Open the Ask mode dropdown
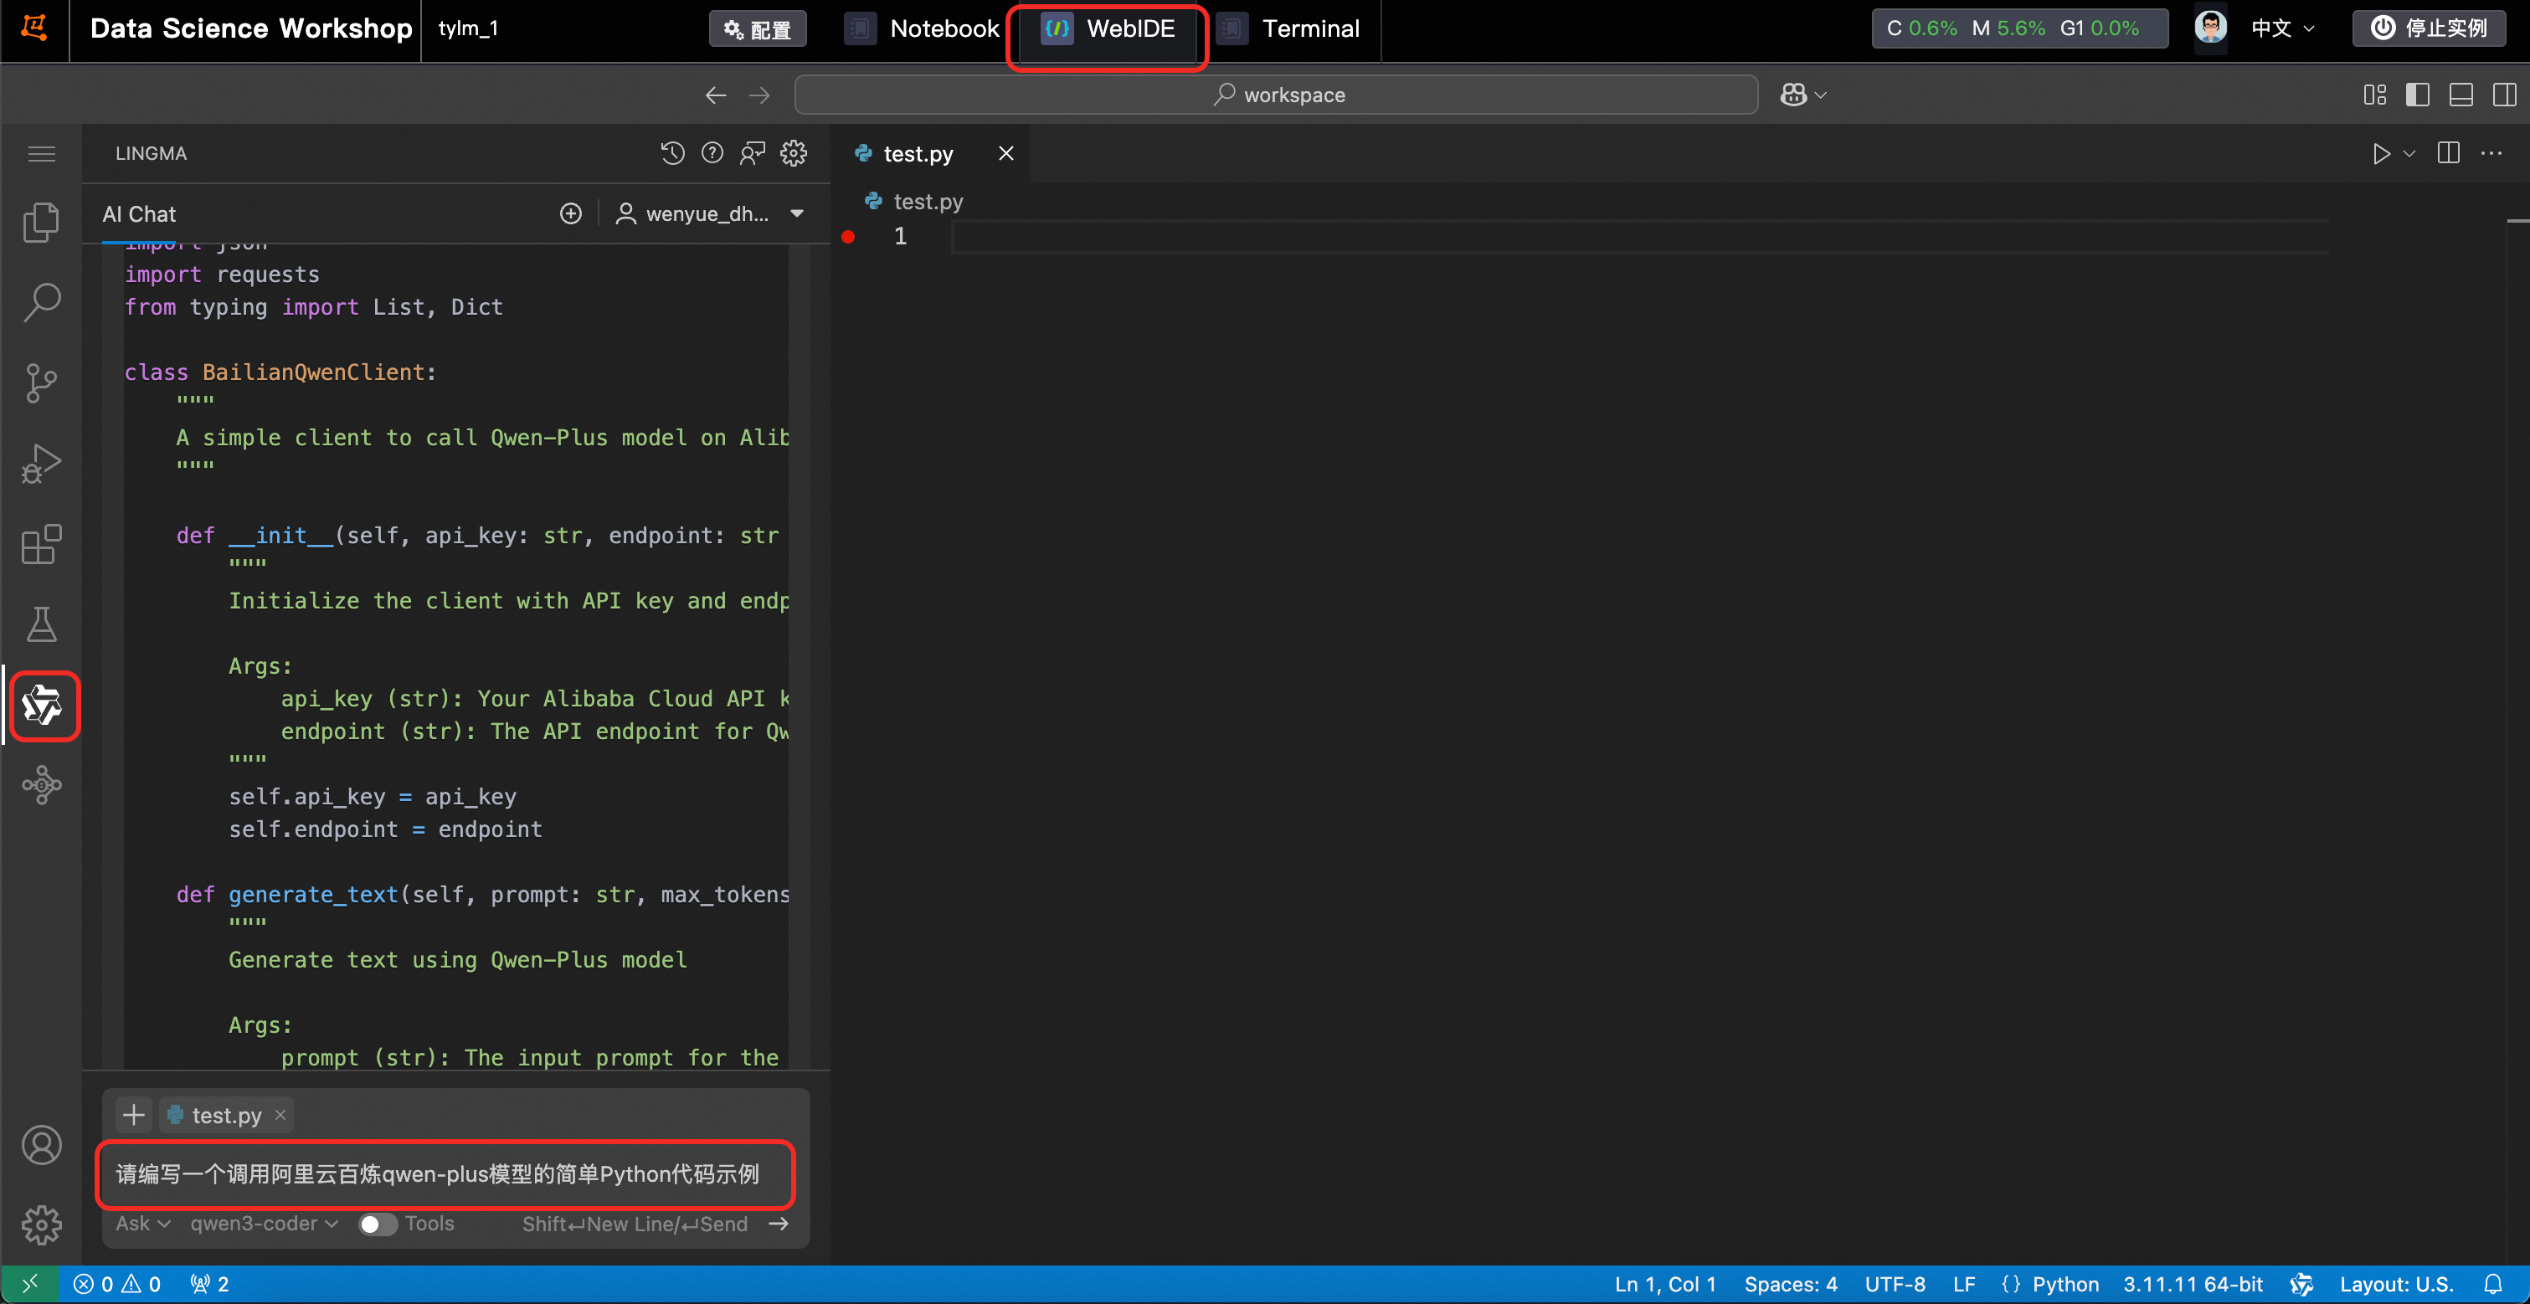The width and height of the screenshot is (2530, 1304). click(142, 1224)
